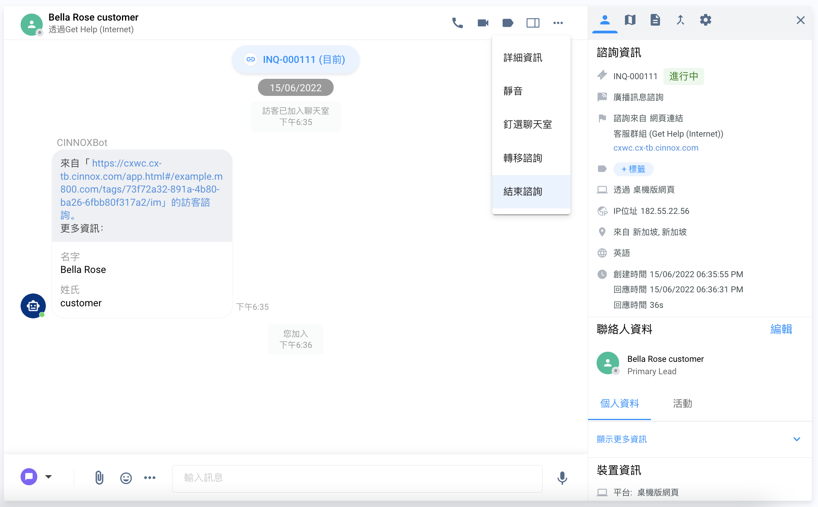Open the settings gear tab

click(x=705, y=20)
